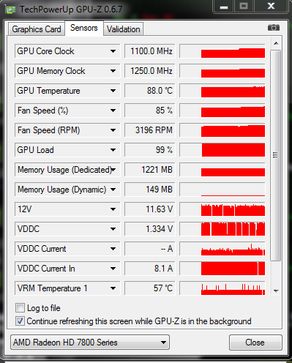Click the GPU Load red history graph
The width and height of the screenshot is (292, 363).
click(222, 150)
